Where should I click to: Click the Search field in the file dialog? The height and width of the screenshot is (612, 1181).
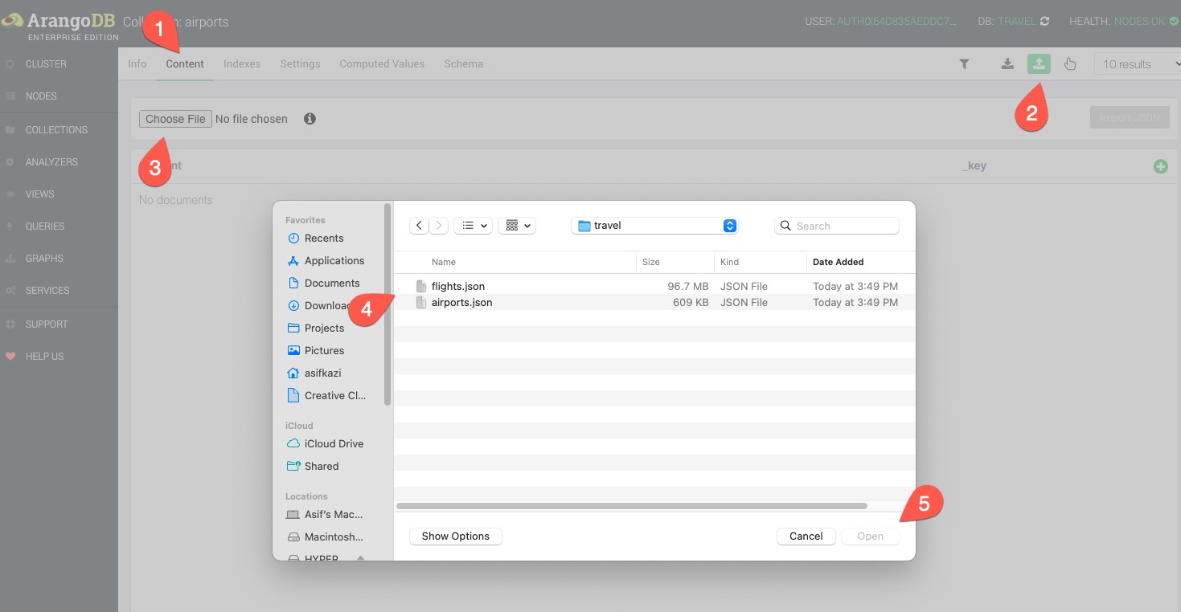[x=837, y=226]
